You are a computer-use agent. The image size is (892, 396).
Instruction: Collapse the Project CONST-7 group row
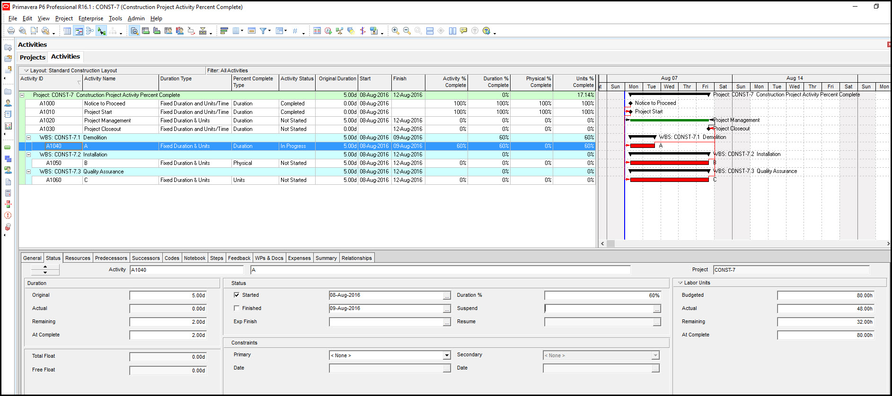(22, 95)
